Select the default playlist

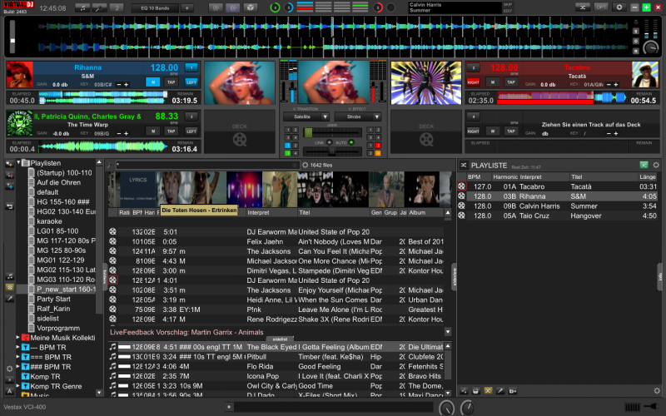[x=47, y=192]
